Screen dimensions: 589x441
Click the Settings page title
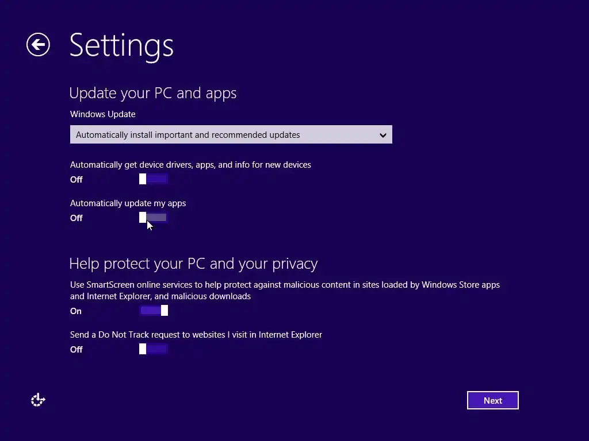click(x=121, y=45)
